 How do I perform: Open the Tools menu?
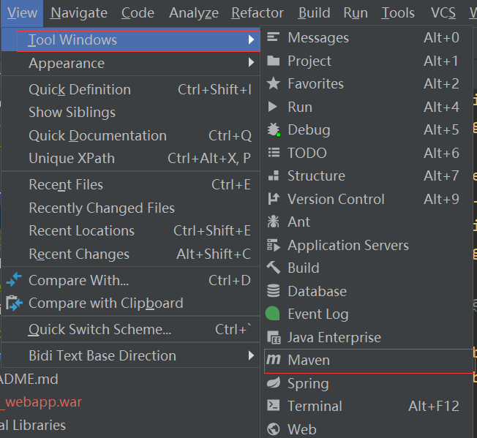pos(397,13)
